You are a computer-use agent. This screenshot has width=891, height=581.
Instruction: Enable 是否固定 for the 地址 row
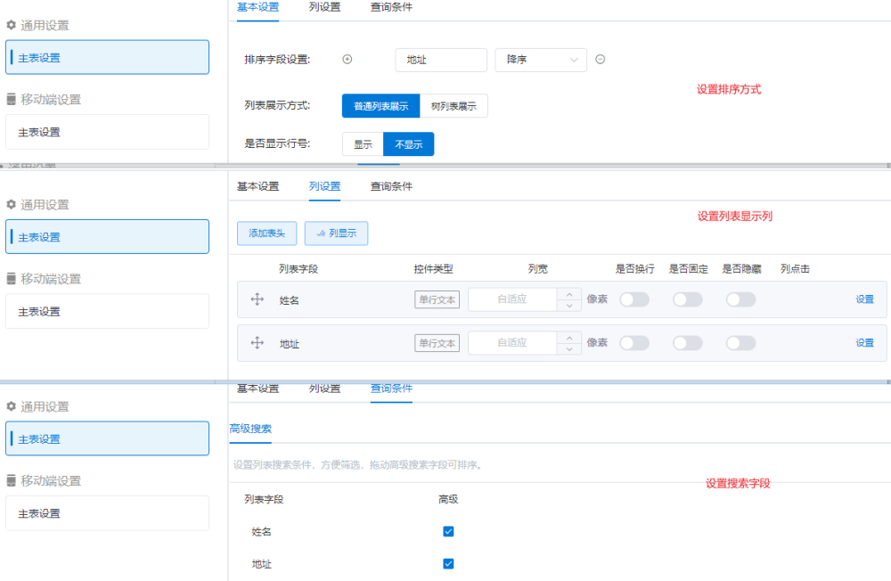pyautogui.click(x=687, y=343)
